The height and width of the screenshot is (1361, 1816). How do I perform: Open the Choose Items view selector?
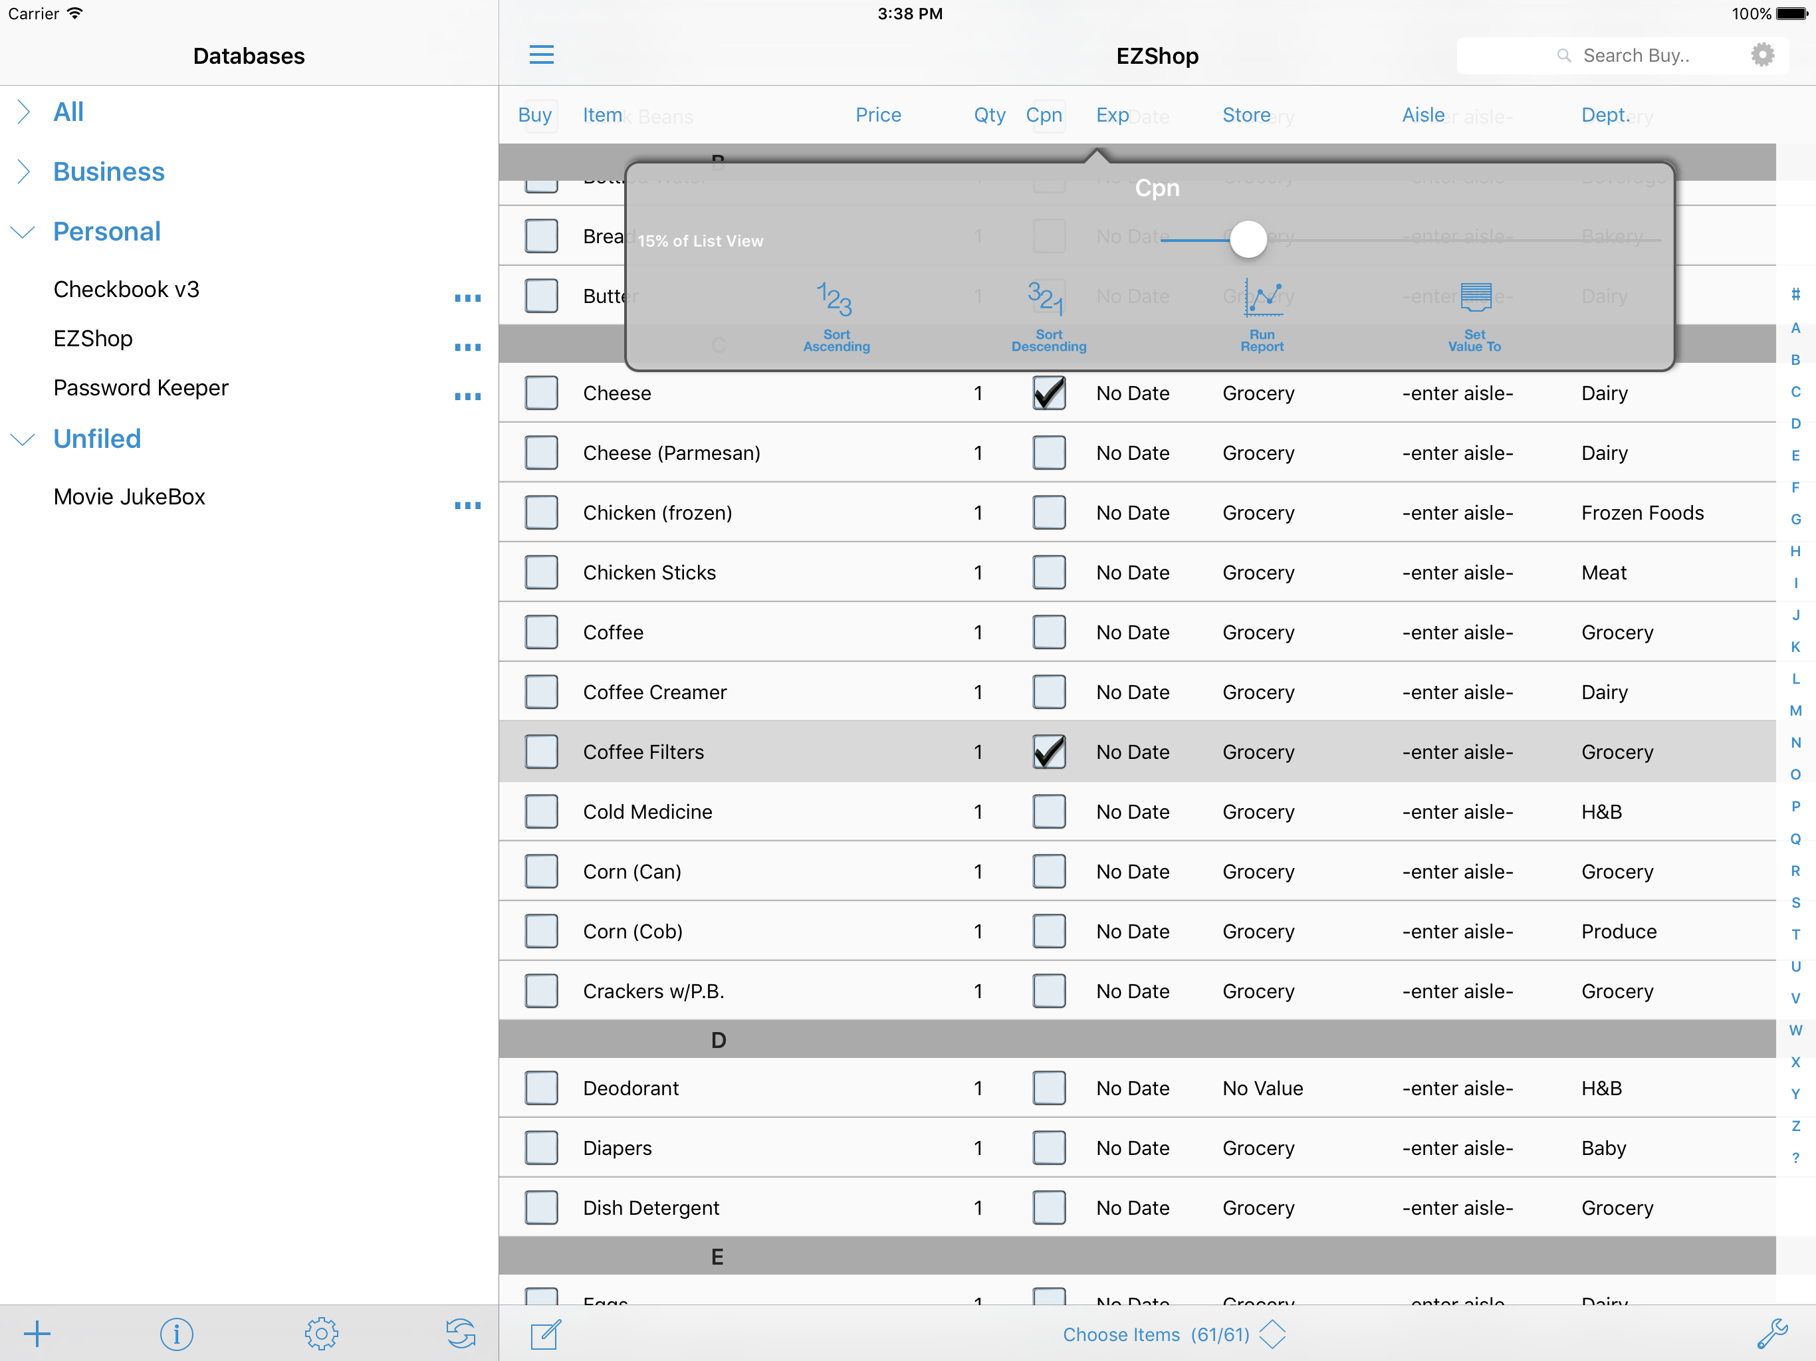pos(1174,1334)
